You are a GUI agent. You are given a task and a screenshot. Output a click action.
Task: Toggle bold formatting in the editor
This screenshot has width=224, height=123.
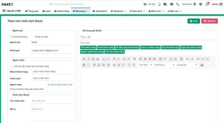[84, 59]
